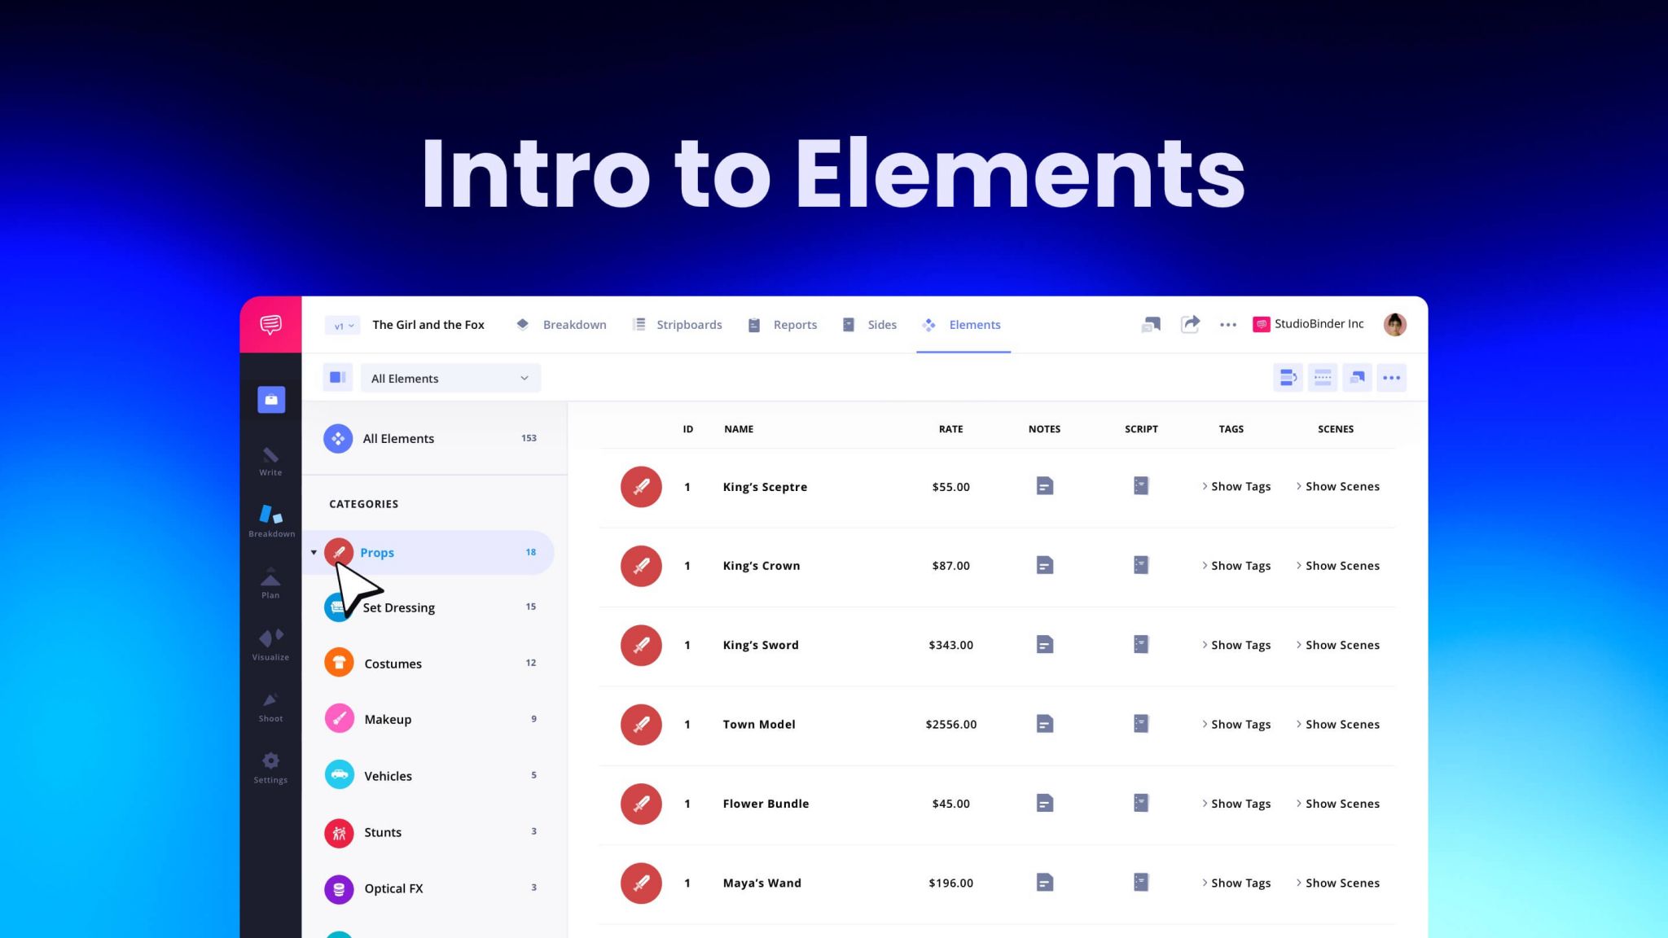Click the user profile avatar photo
Screen dimensions: 1668x938
click(x=1394, y=324)
